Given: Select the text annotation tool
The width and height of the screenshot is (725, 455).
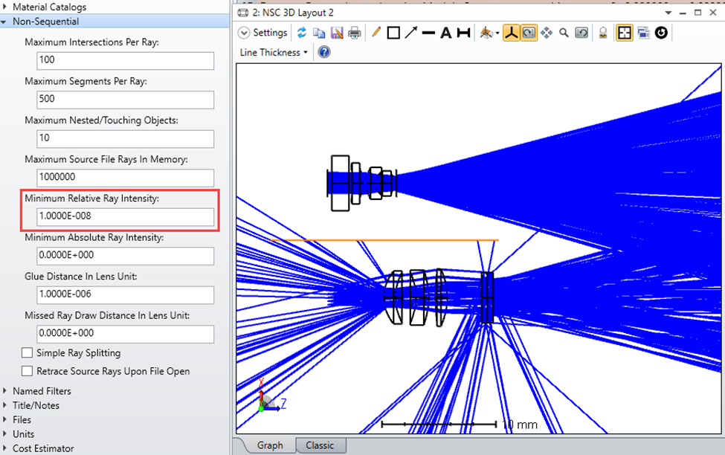Looking at the screenshot, I should [445, 32].
